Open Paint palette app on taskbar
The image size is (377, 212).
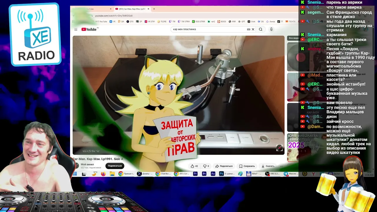coord(240,174)
